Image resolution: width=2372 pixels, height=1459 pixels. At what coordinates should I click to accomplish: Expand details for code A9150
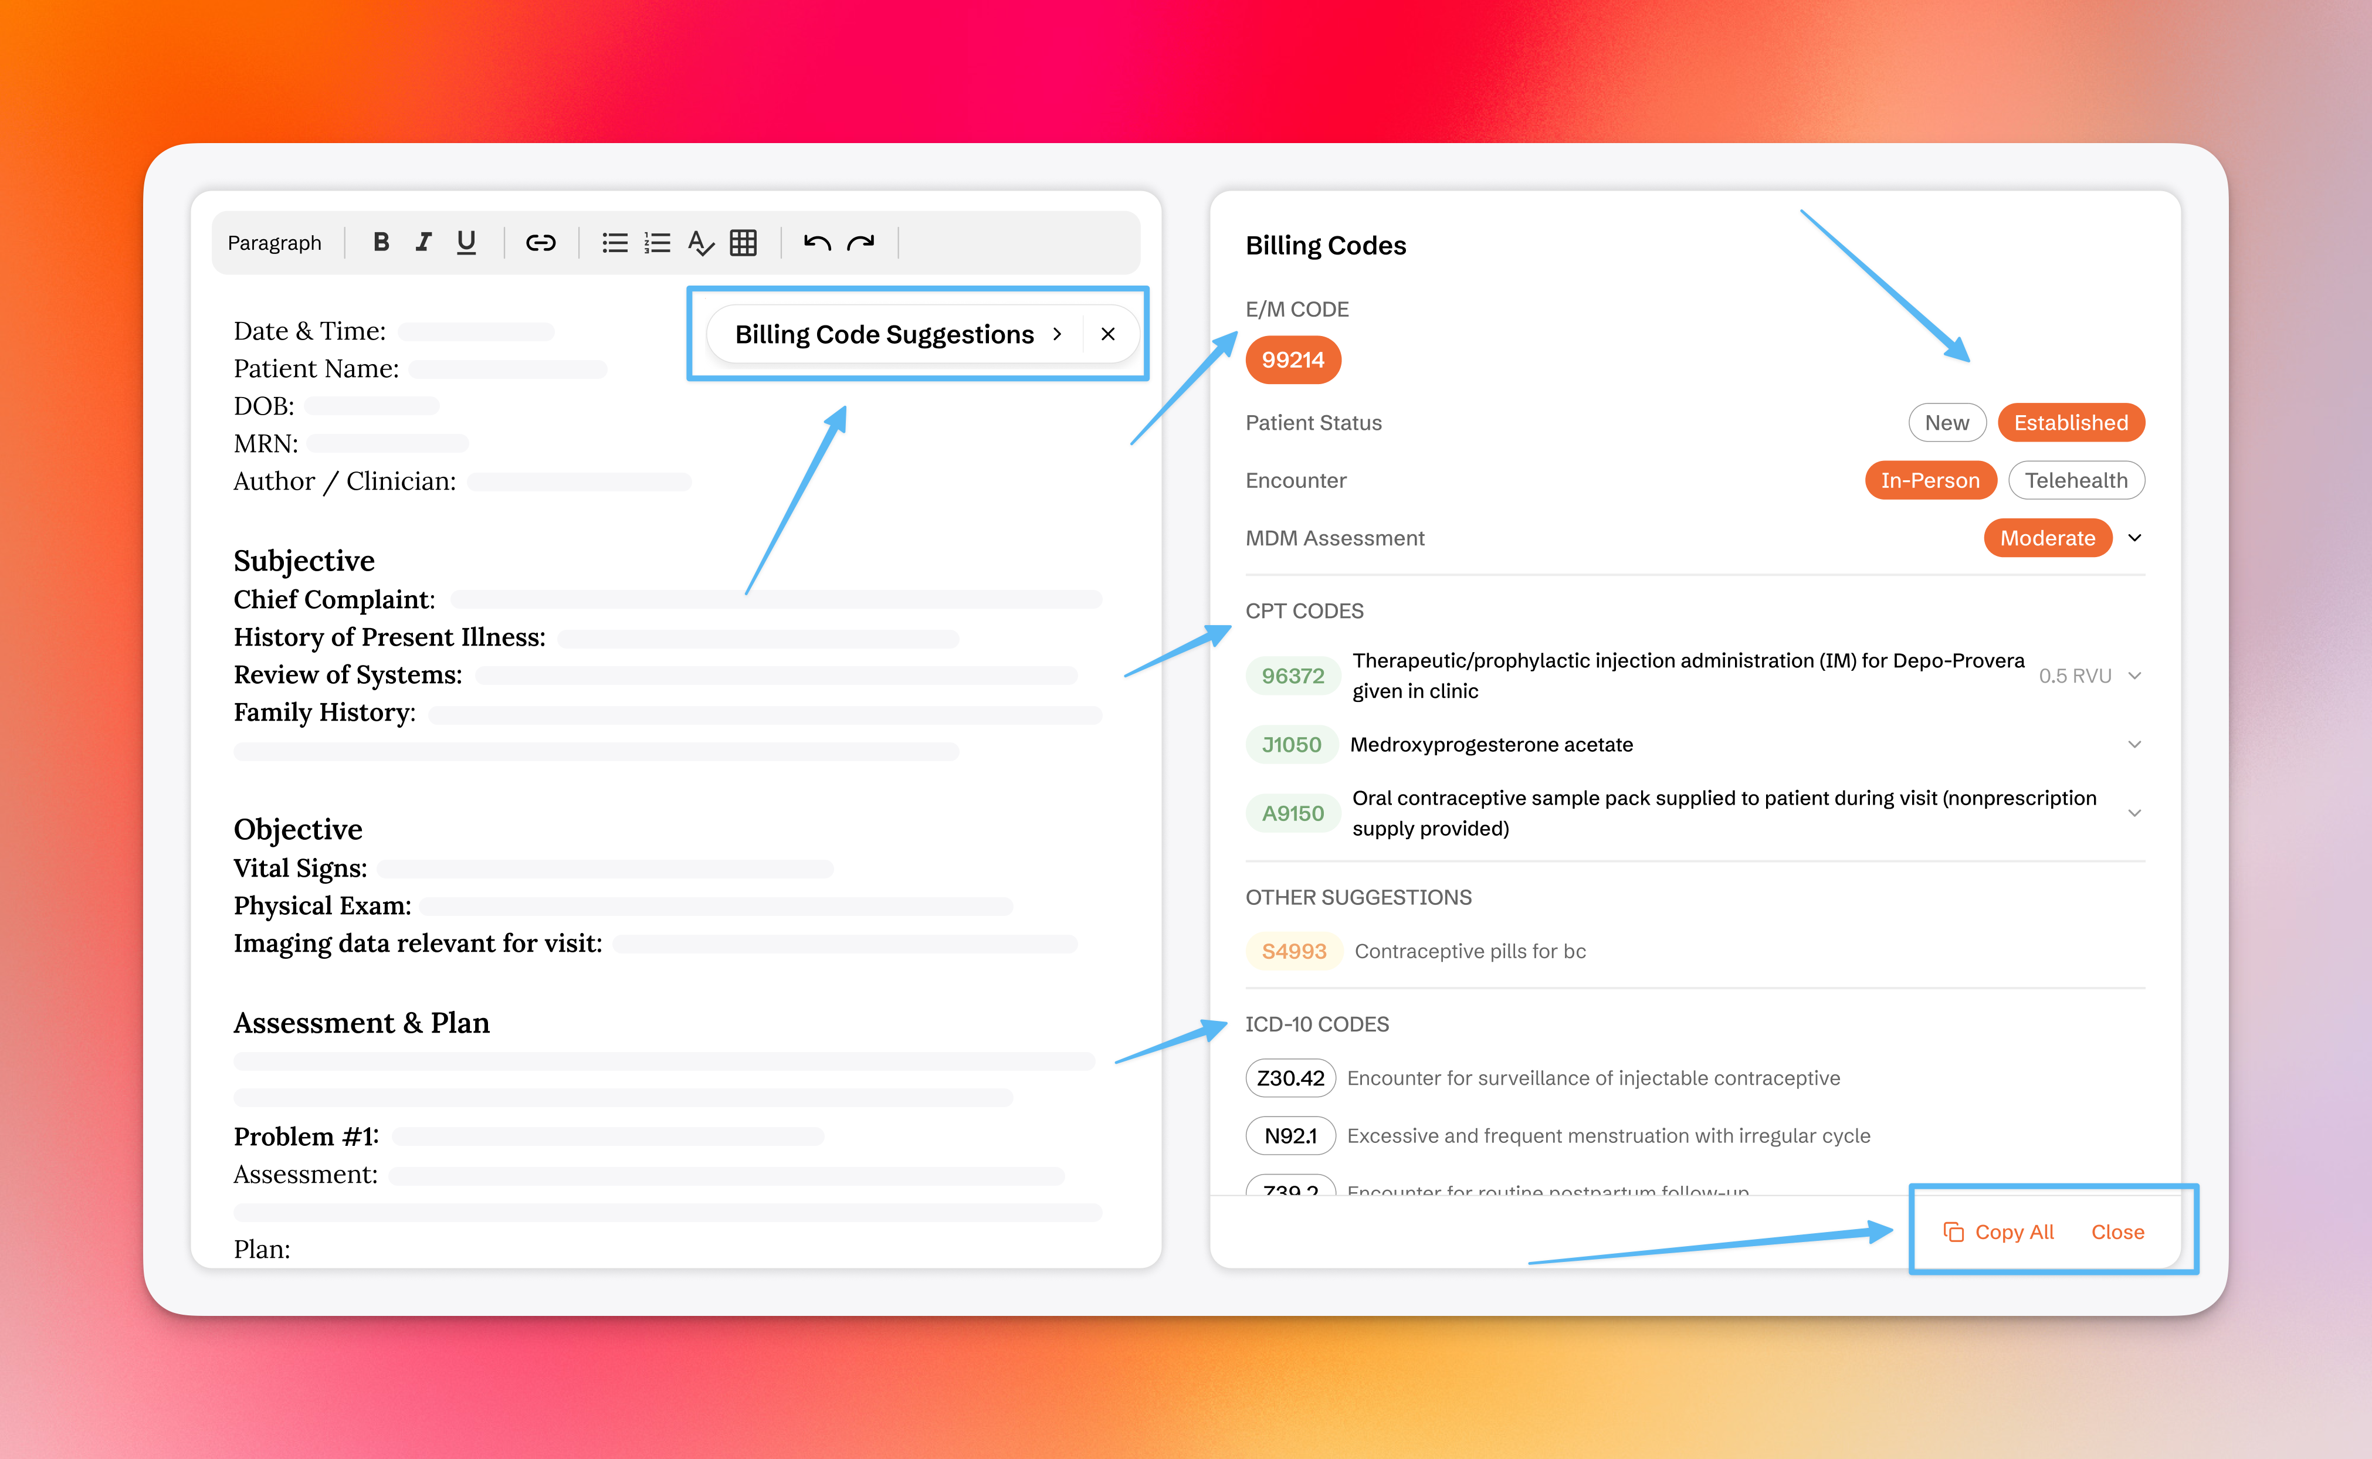(x=2134, y=813)
